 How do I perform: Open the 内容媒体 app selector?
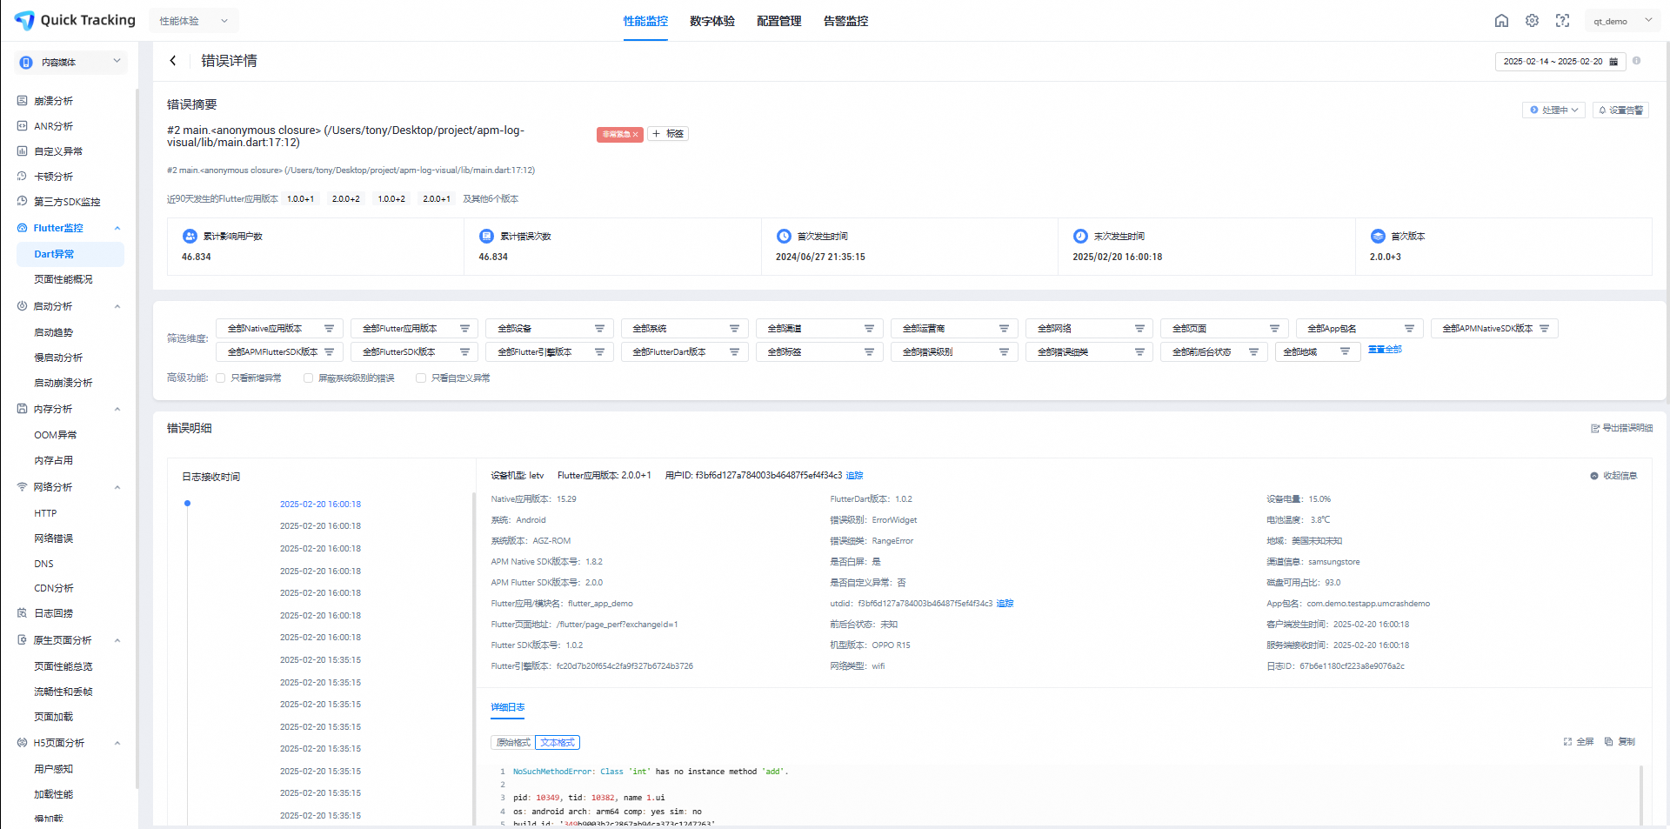point(71,62)
